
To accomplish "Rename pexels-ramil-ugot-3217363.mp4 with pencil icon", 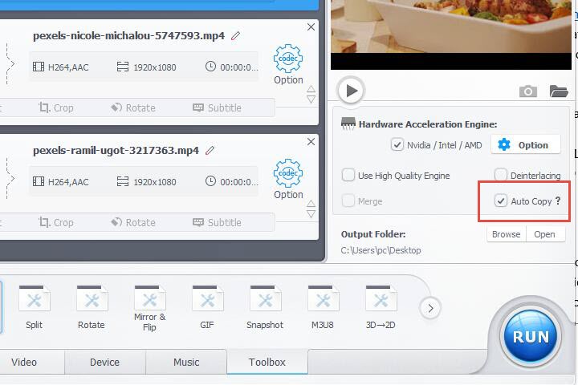I will pos(210,150).
